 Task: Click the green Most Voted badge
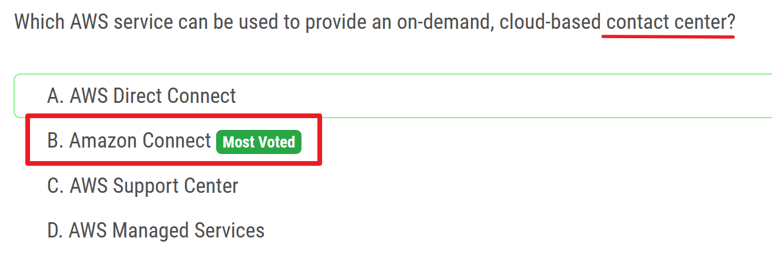[259, 142]
